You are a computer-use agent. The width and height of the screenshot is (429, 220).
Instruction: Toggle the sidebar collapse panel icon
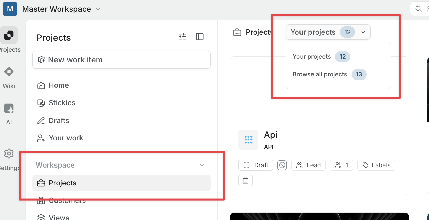click(x=200, y=37)
